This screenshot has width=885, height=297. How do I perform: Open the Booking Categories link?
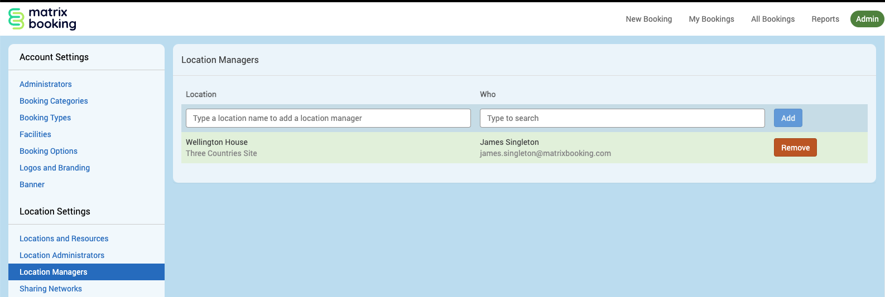tap(54, 101)
